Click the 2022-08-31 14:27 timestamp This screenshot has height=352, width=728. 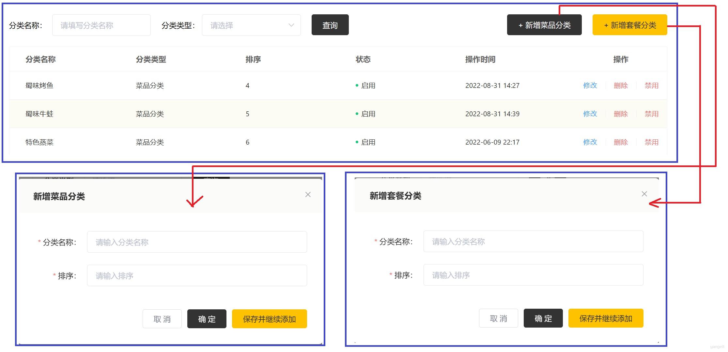click(492, 85)
